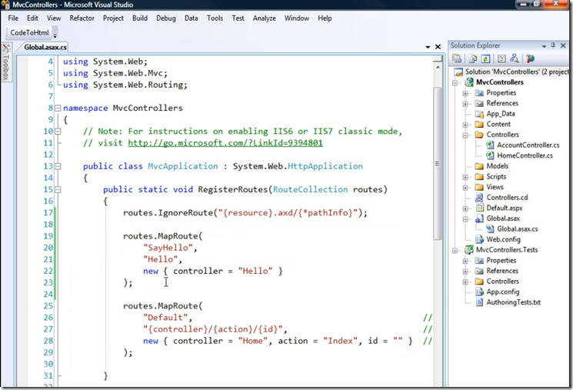The height and width of the screenshot is (390, 573).
Task: Click the MvcControllers.Tests project icon
Action: coord(469,250)
